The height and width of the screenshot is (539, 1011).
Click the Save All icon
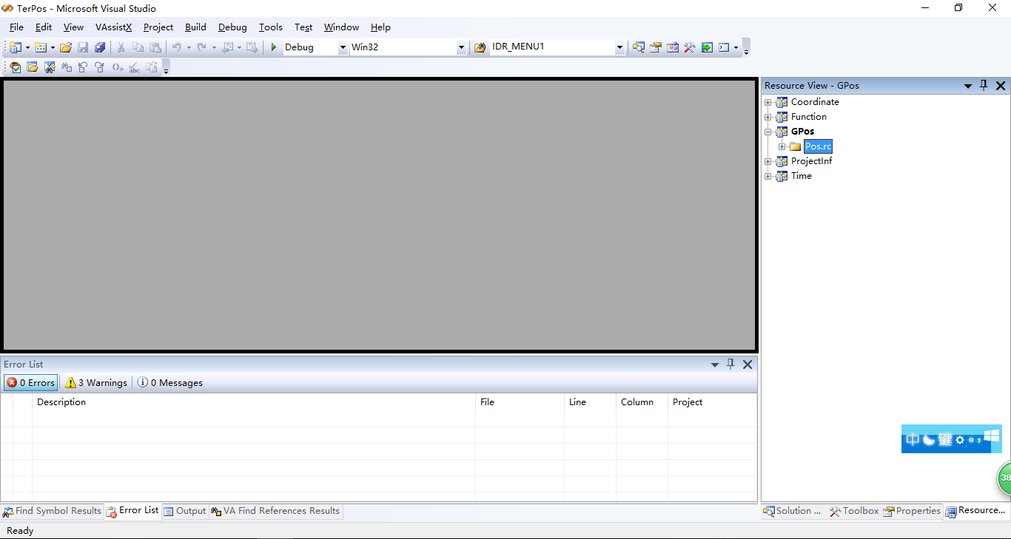(x=100, y=47)
